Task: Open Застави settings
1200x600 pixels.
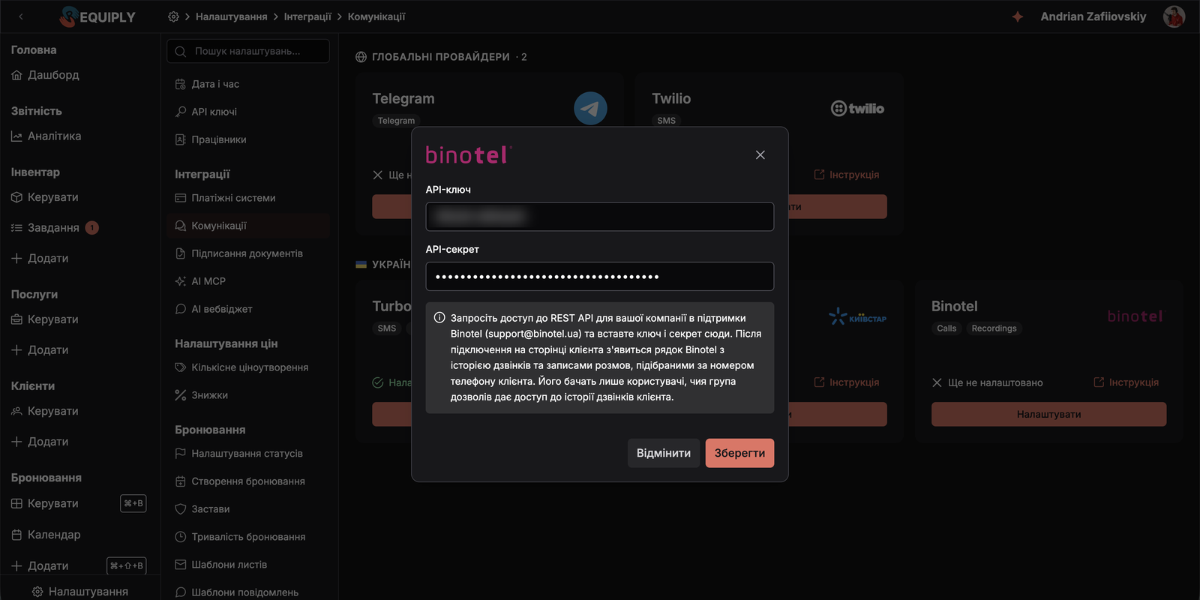Action: coord(202,509)
